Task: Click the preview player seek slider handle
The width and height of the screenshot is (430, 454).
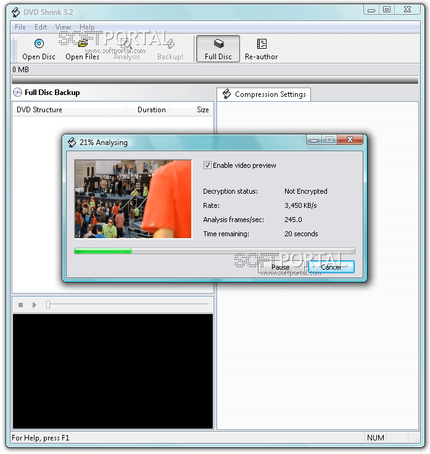Action: pyautogui.click(x=48, y=305)
